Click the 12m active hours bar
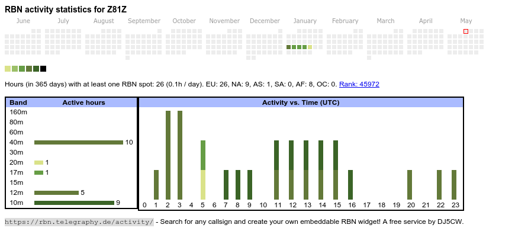Image resolution: width=515 pixels, height=231 pixels. (56, 192)
